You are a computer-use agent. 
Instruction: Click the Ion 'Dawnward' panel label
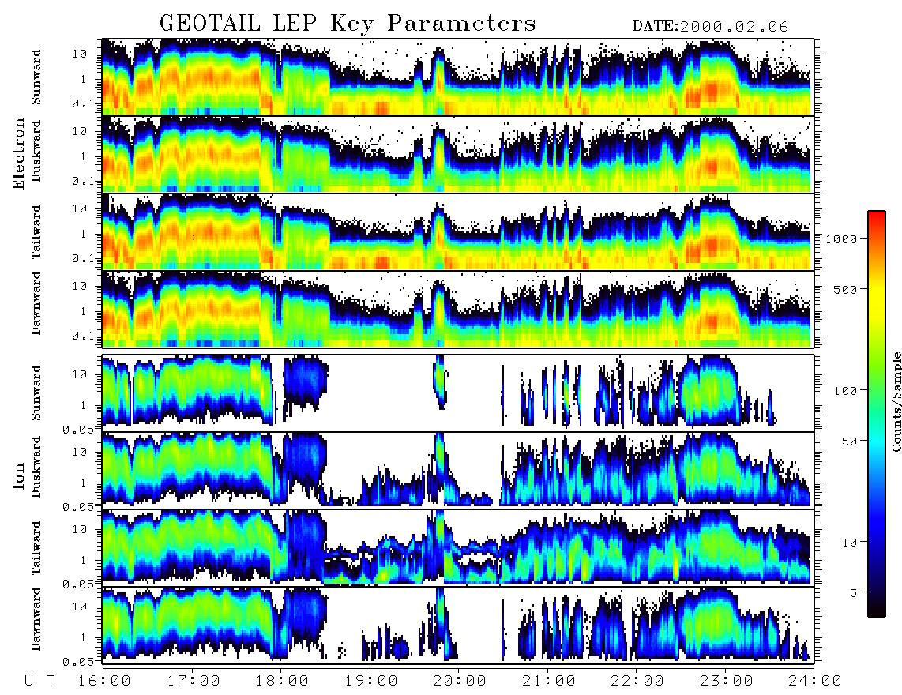36,619
